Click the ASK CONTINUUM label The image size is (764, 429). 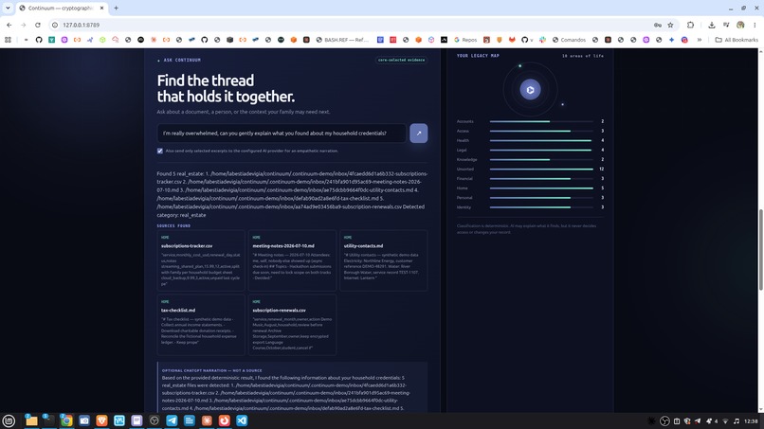click(182, 60)
